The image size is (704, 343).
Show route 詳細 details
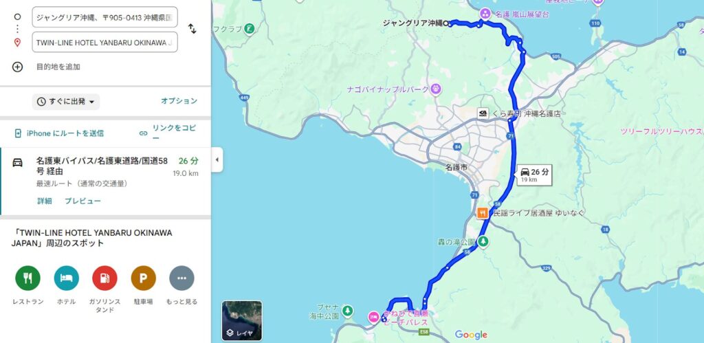[45, 201]
